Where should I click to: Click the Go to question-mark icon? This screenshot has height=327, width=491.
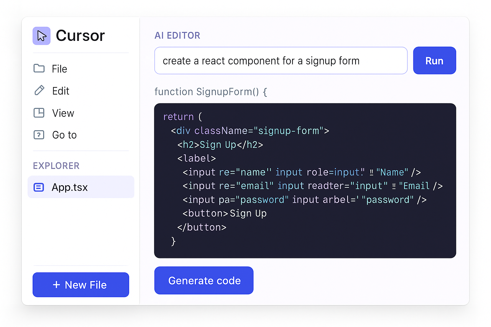tap(39, 135)
